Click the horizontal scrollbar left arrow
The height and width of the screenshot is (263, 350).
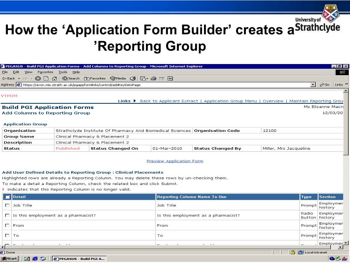(x=2, y=247)
